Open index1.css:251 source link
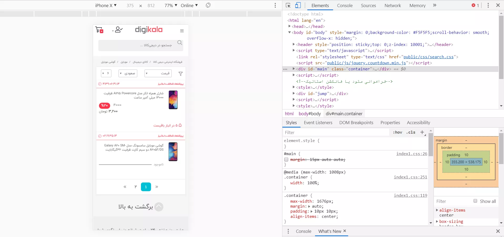504x237 pixels. coord(410,177)
